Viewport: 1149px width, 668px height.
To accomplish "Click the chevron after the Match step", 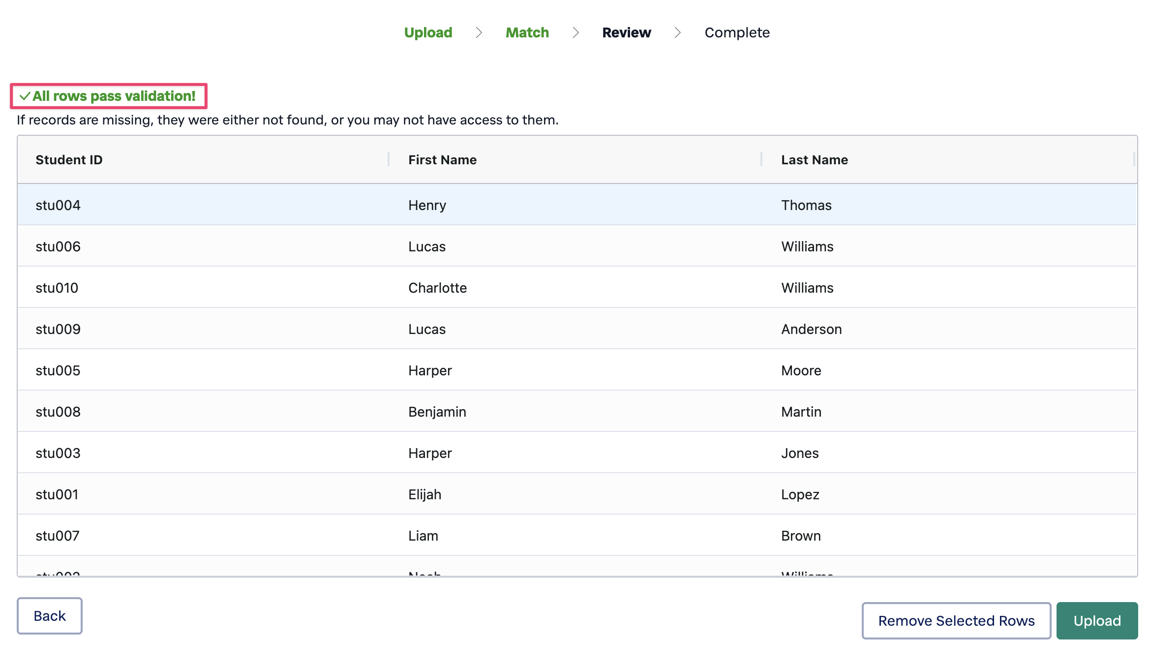I will [575, 32].
